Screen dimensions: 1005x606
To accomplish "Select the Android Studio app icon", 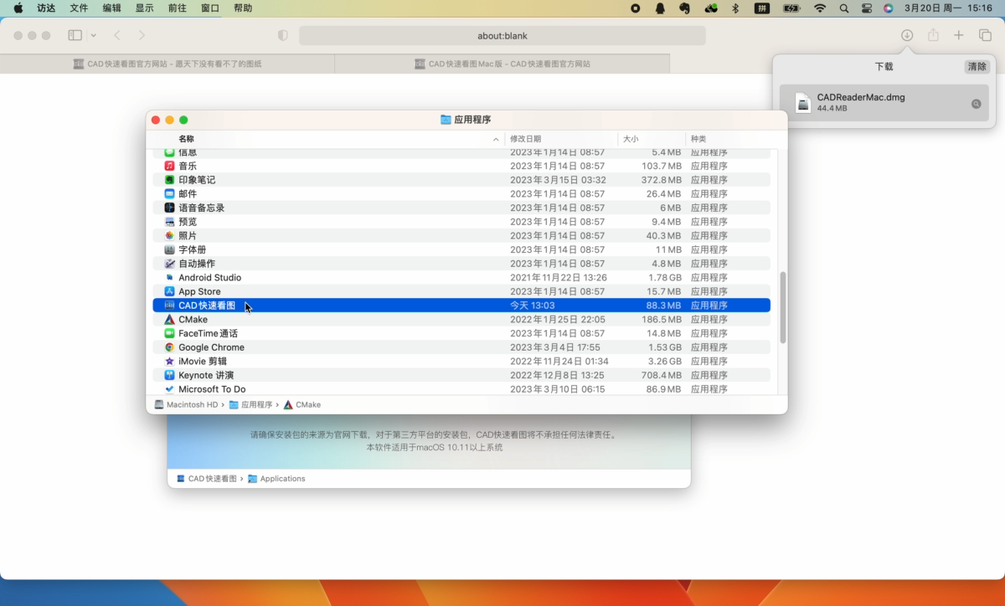I will tap(169, 277).
